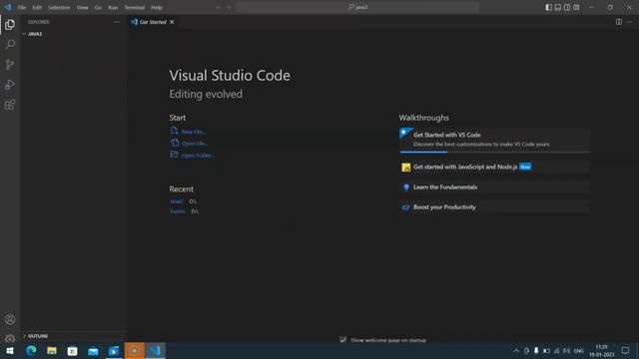The height and width of the screenshot is (359, 639).
Task: Click the New File... link
Action: (x=193, y=132)
